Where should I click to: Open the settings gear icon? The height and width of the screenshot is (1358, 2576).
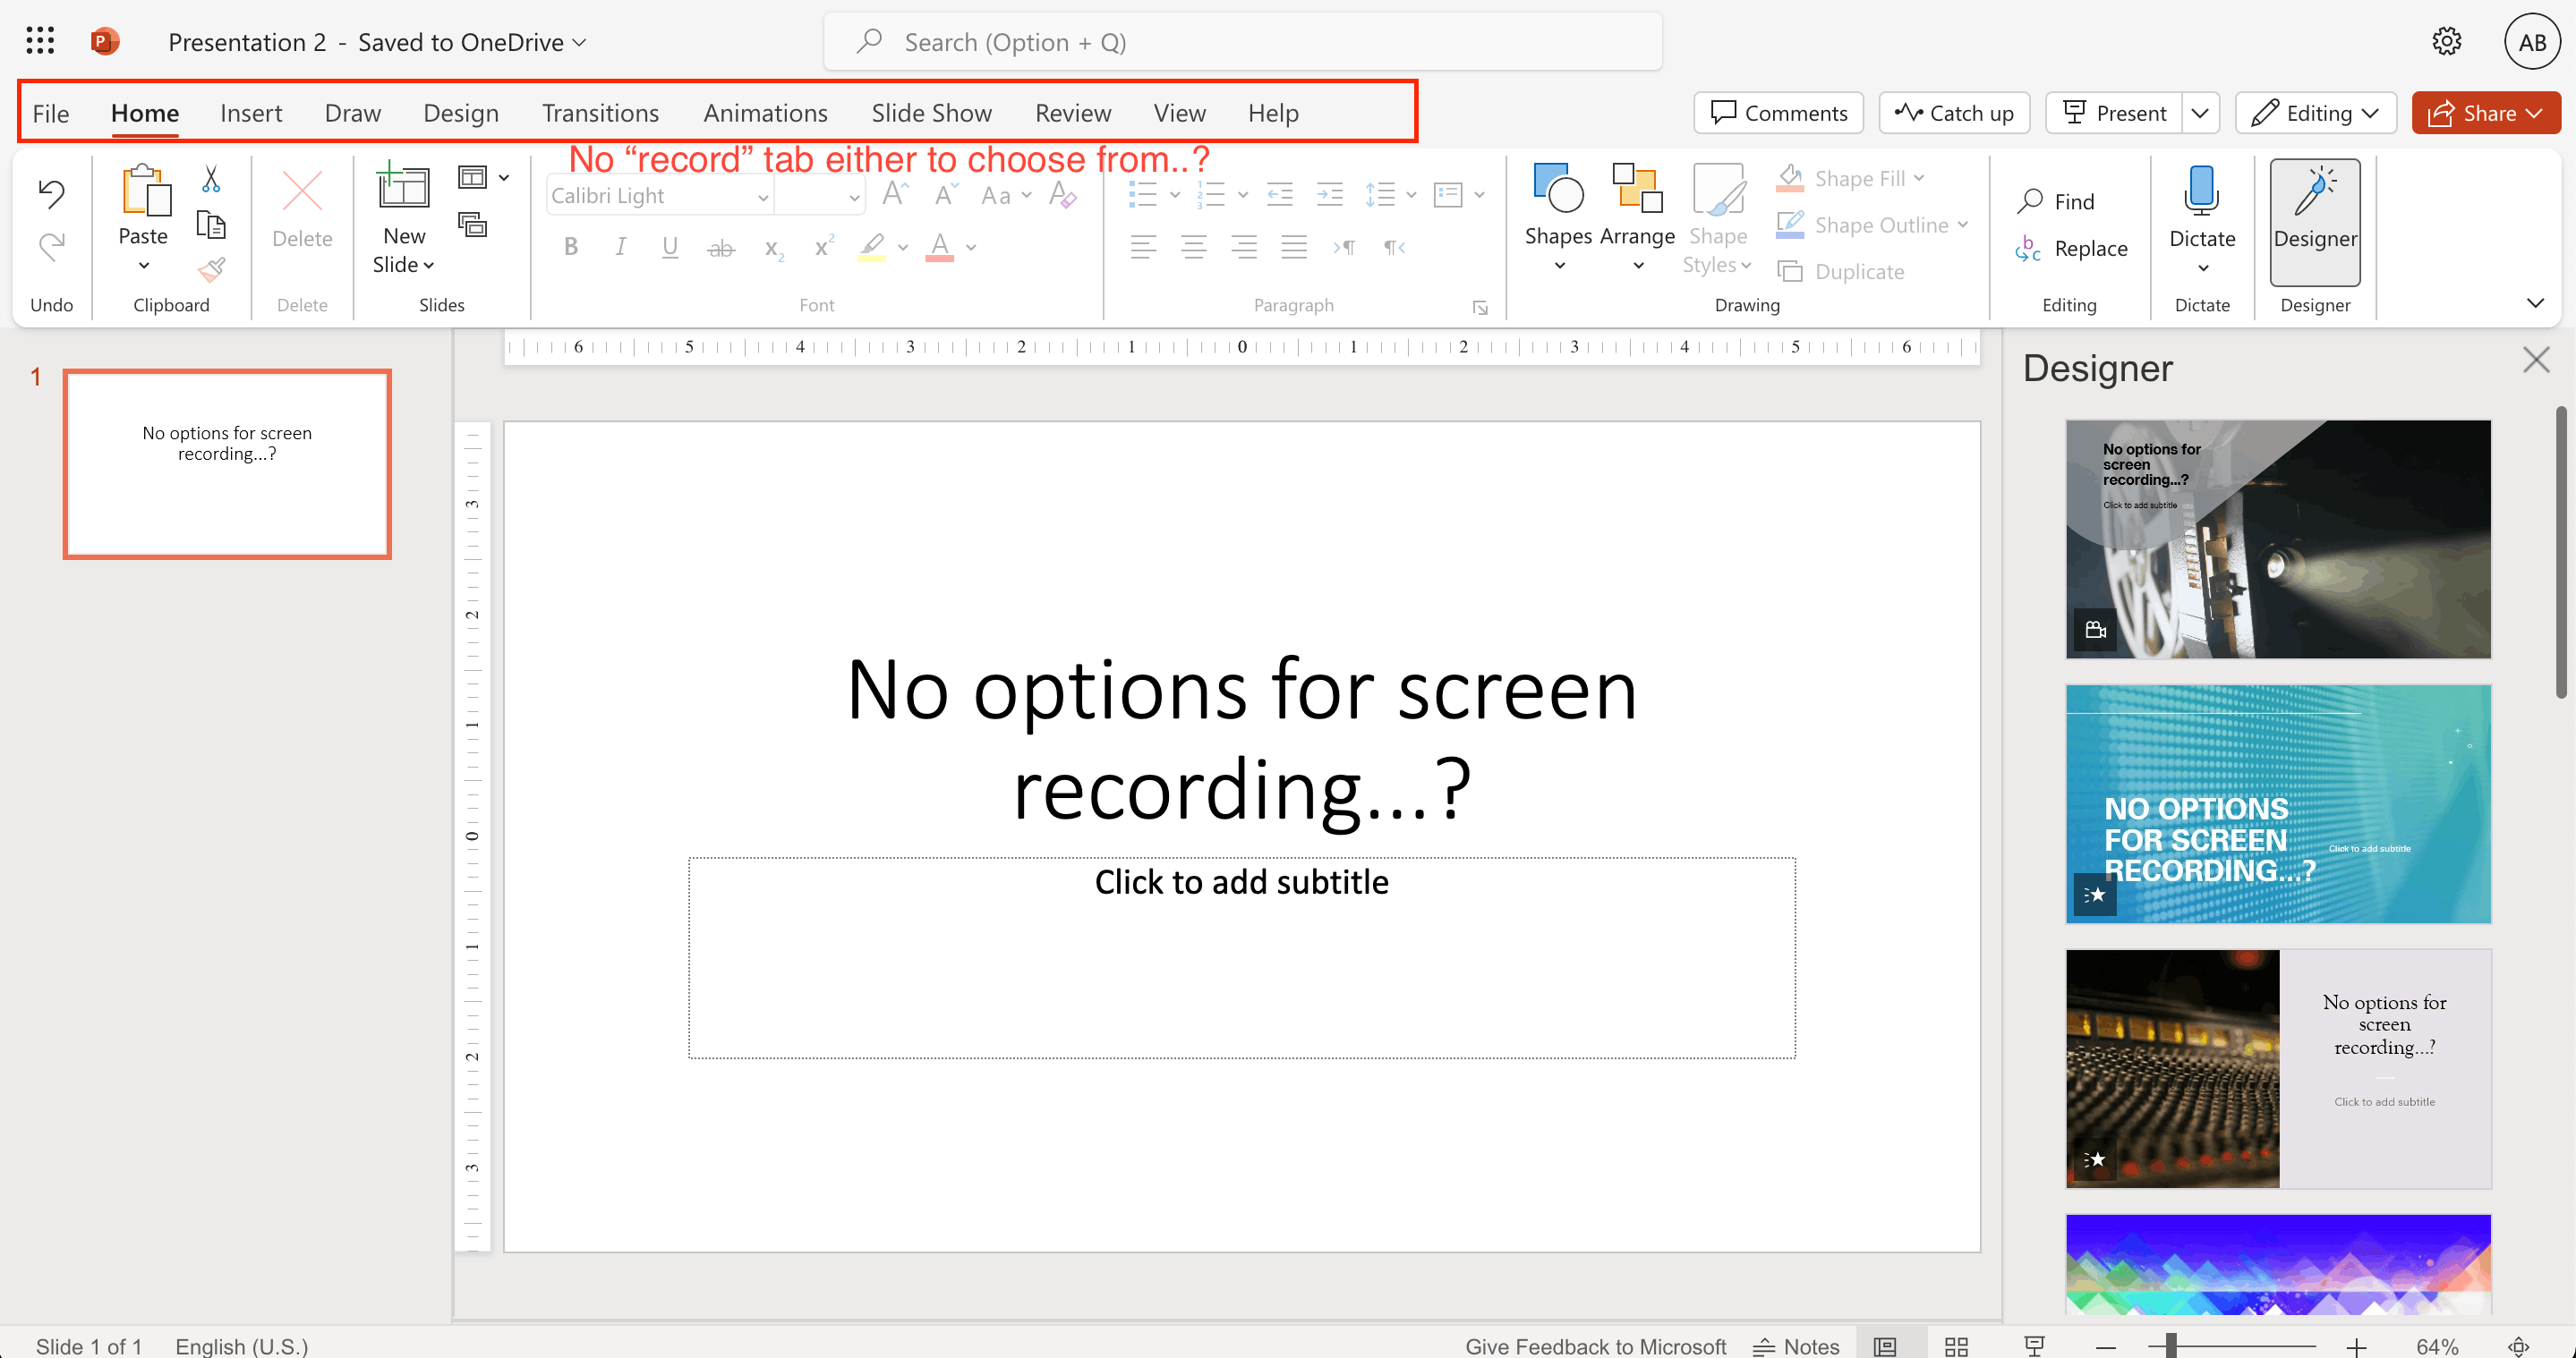[x=2446, y=41]
